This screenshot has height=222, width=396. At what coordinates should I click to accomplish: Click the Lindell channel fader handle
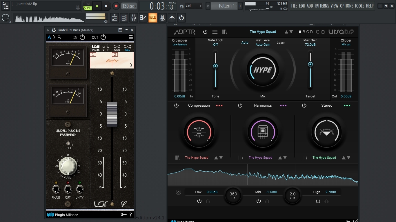point(112,114)
